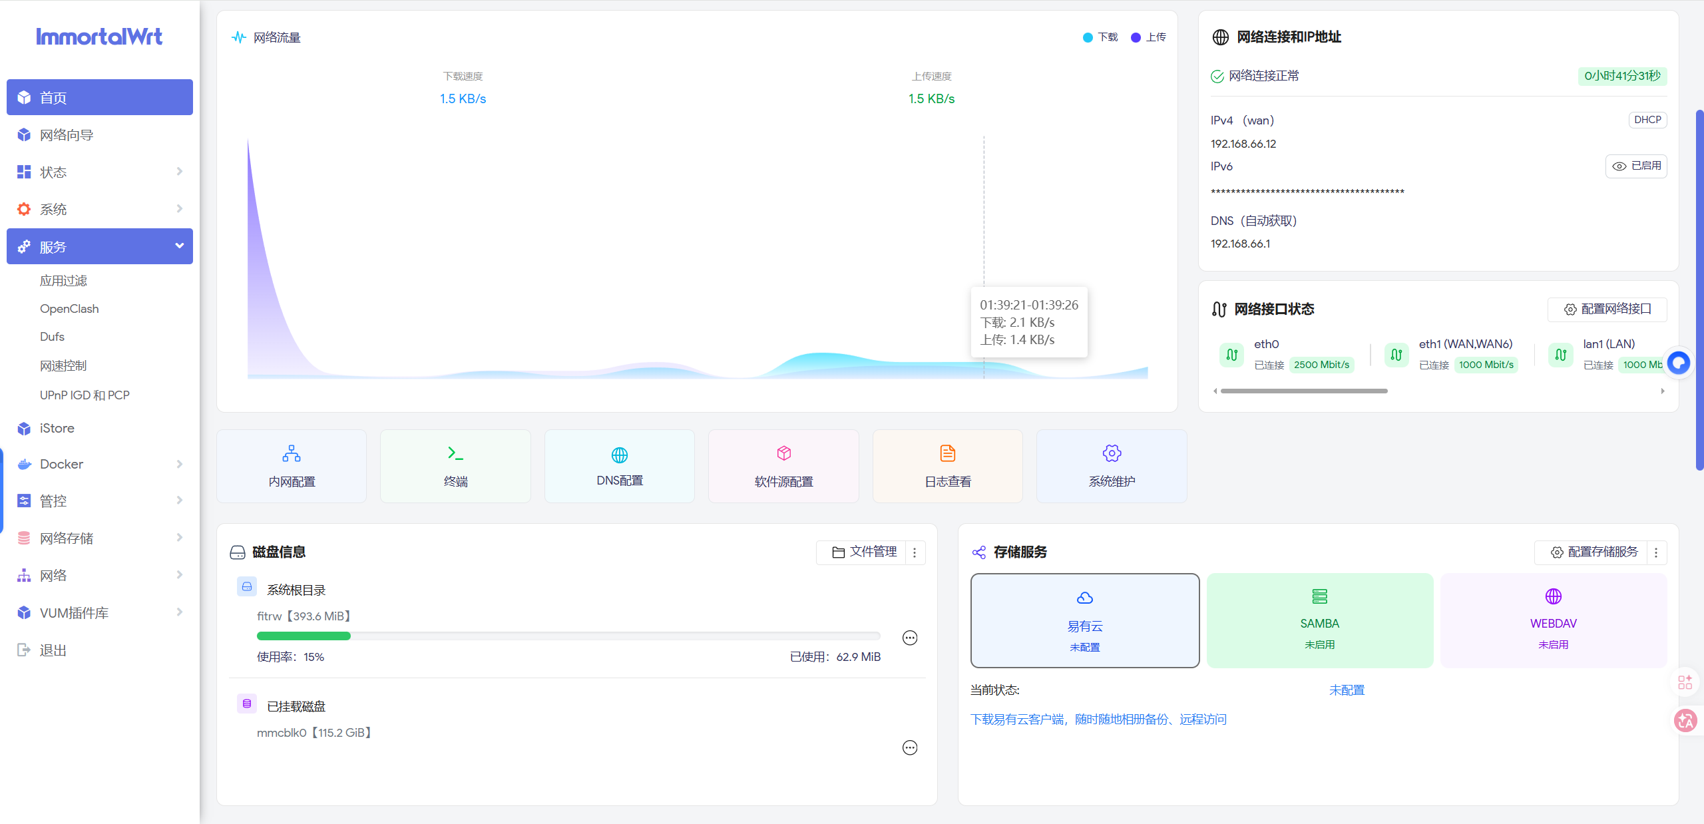The width and height of the screenshot is (1704, 824).
Task: Click the File Management button
Action: pyautogui.click(x=864, y=552)
